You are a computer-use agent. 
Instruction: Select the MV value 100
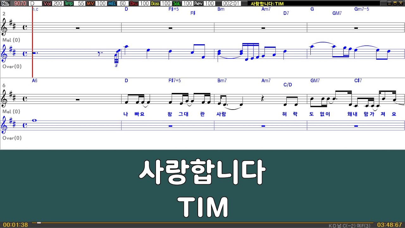(101, 3)
